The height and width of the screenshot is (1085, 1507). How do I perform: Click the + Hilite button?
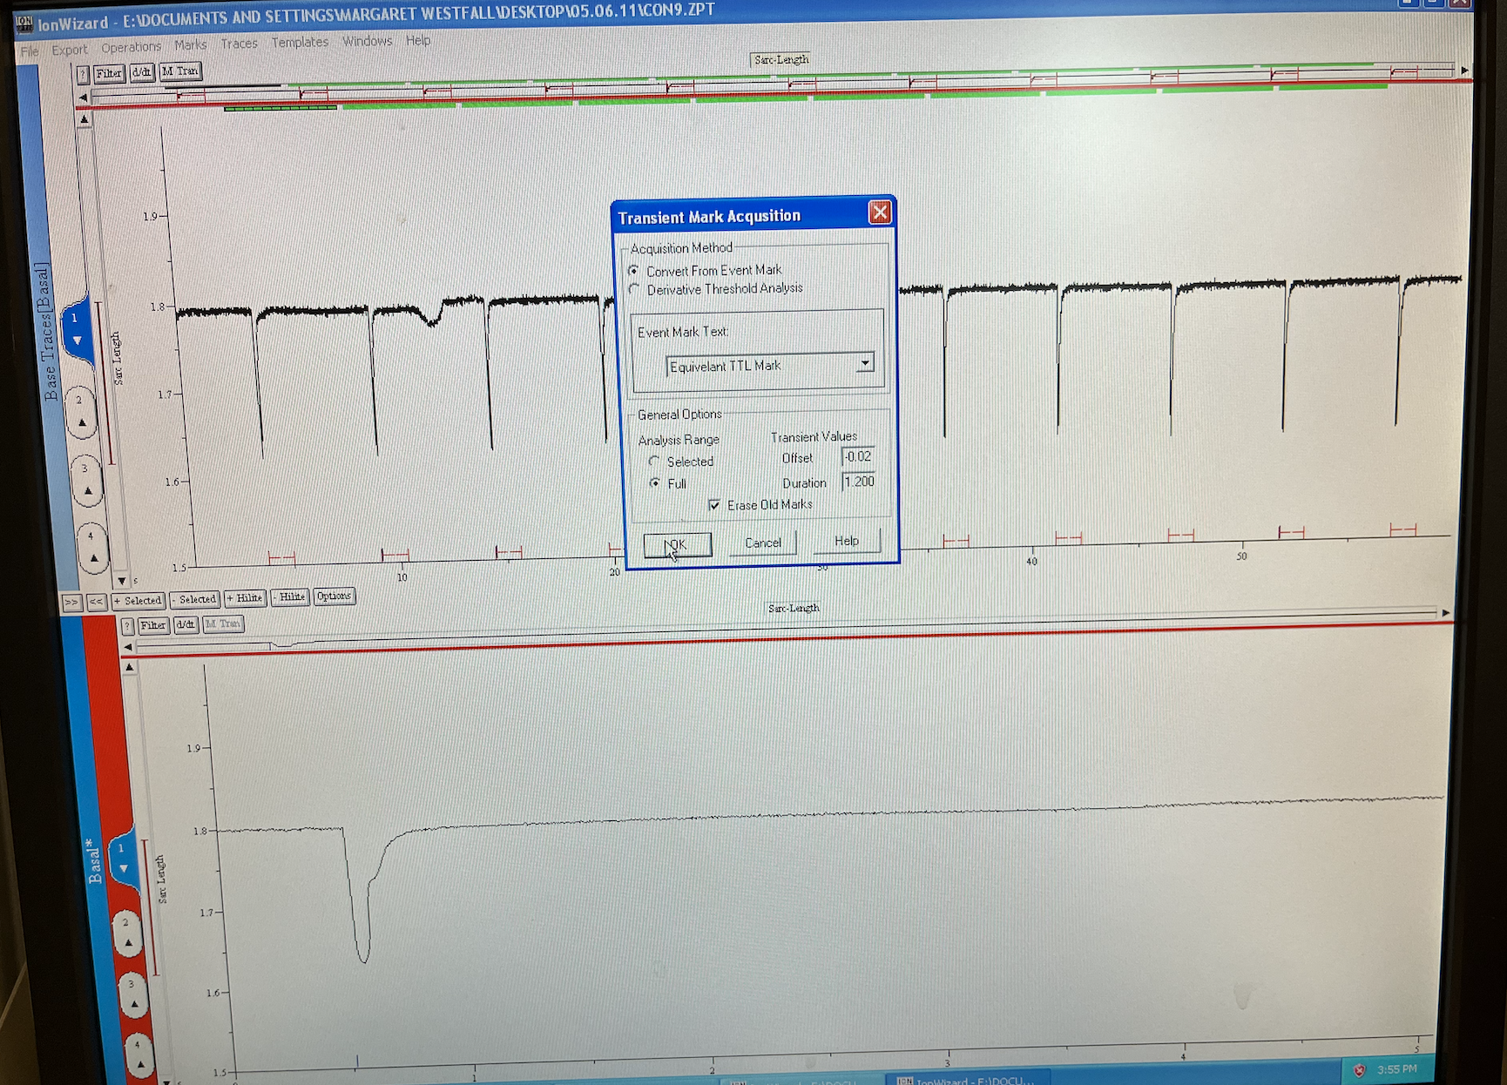point(245,598)
